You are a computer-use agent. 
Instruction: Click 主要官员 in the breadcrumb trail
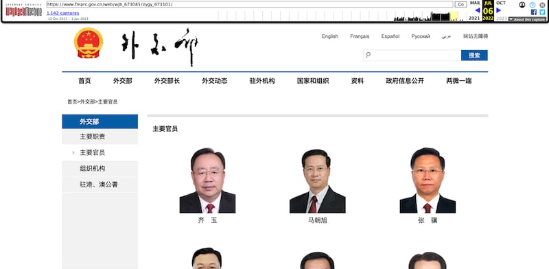tap(108, 102)
